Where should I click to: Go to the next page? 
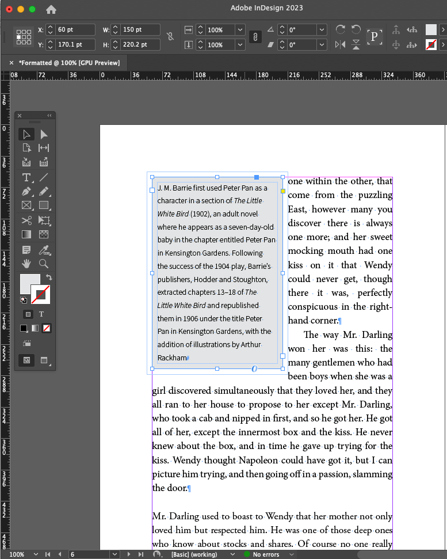pos(129,554)
